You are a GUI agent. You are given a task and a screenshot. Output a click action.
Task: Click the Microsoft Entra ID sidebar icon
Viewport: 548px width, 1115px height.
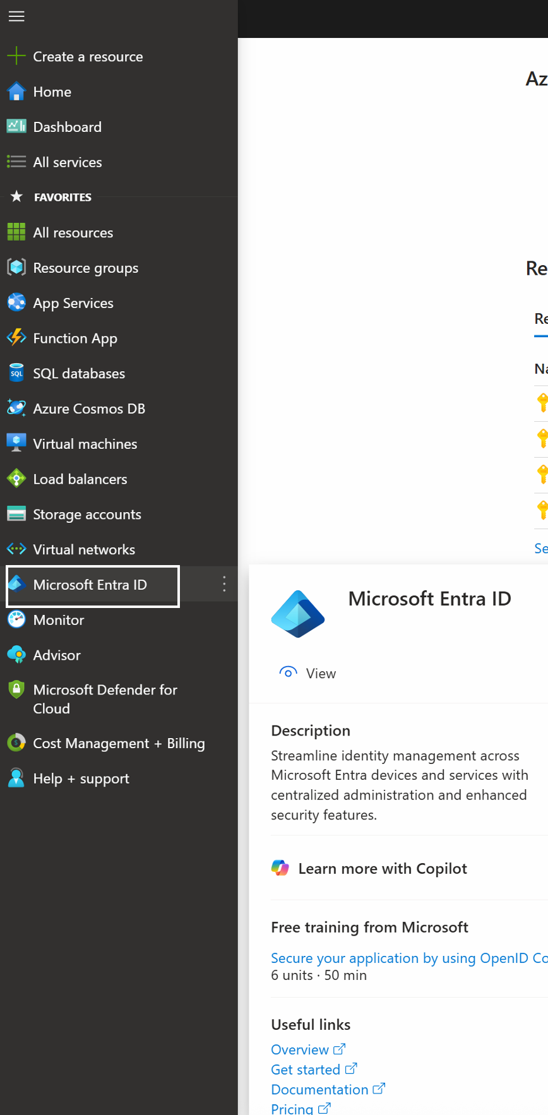17,585
